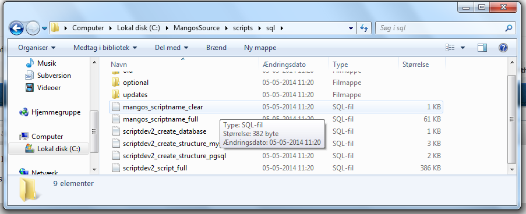Viewport: 526px width, 214px height.
Task: Select Computer in the address breadcrumb
Action: [88, 28]
